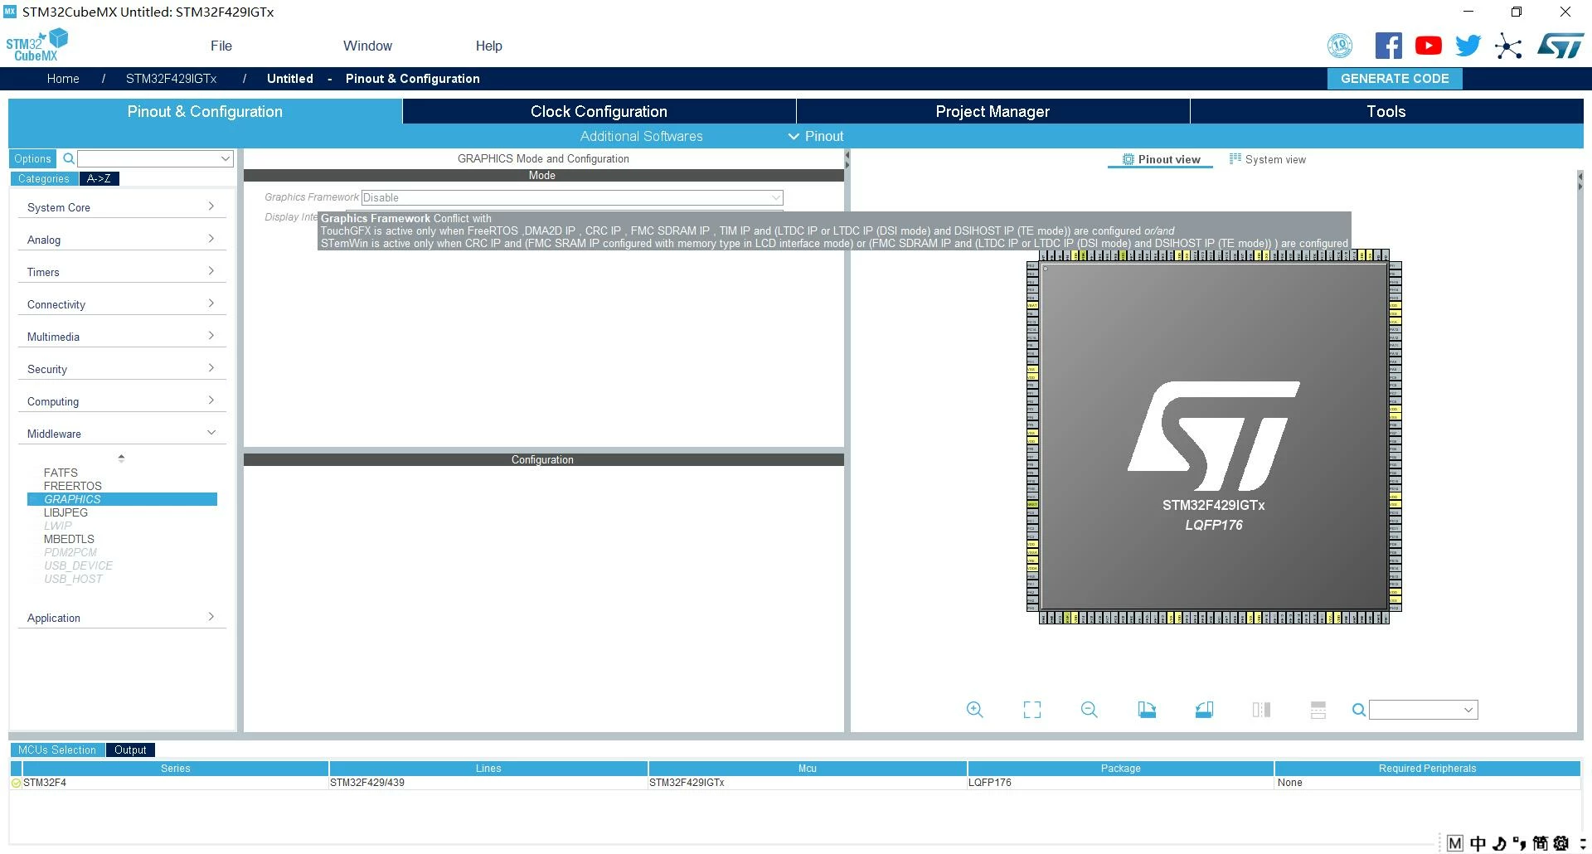1592x854 pixels.
Task: Click the IME simplified Chinese icon
Action: (1540, 844)
